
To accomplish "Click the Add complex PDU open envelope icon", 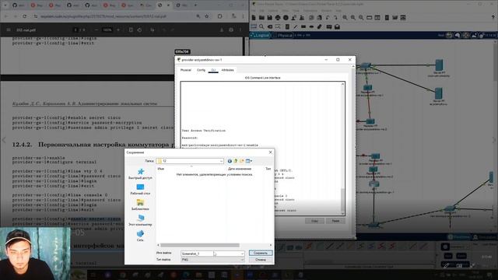I will click(x=337, y=27).
